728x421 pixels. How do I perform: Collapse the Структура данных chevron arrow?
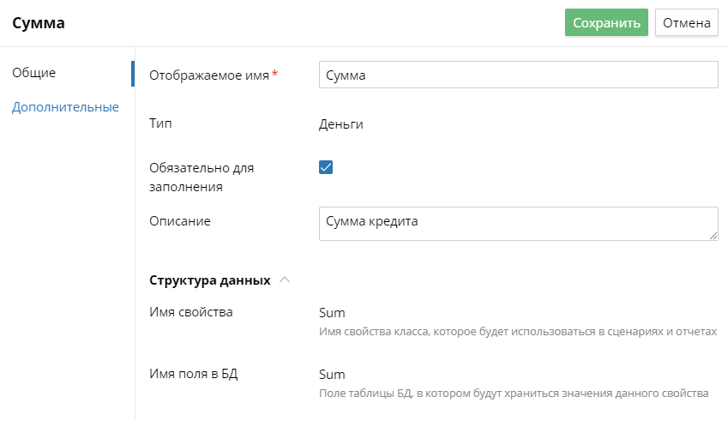[286, 280]
